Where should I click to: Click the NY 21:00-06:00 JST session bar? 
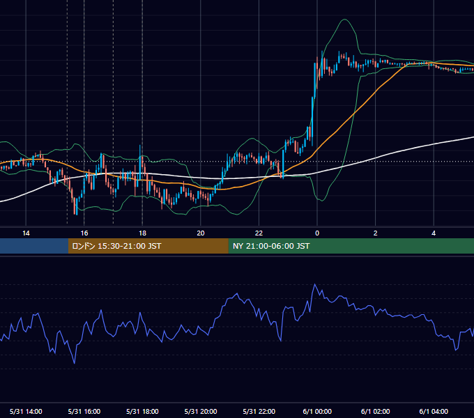point(351,246)
